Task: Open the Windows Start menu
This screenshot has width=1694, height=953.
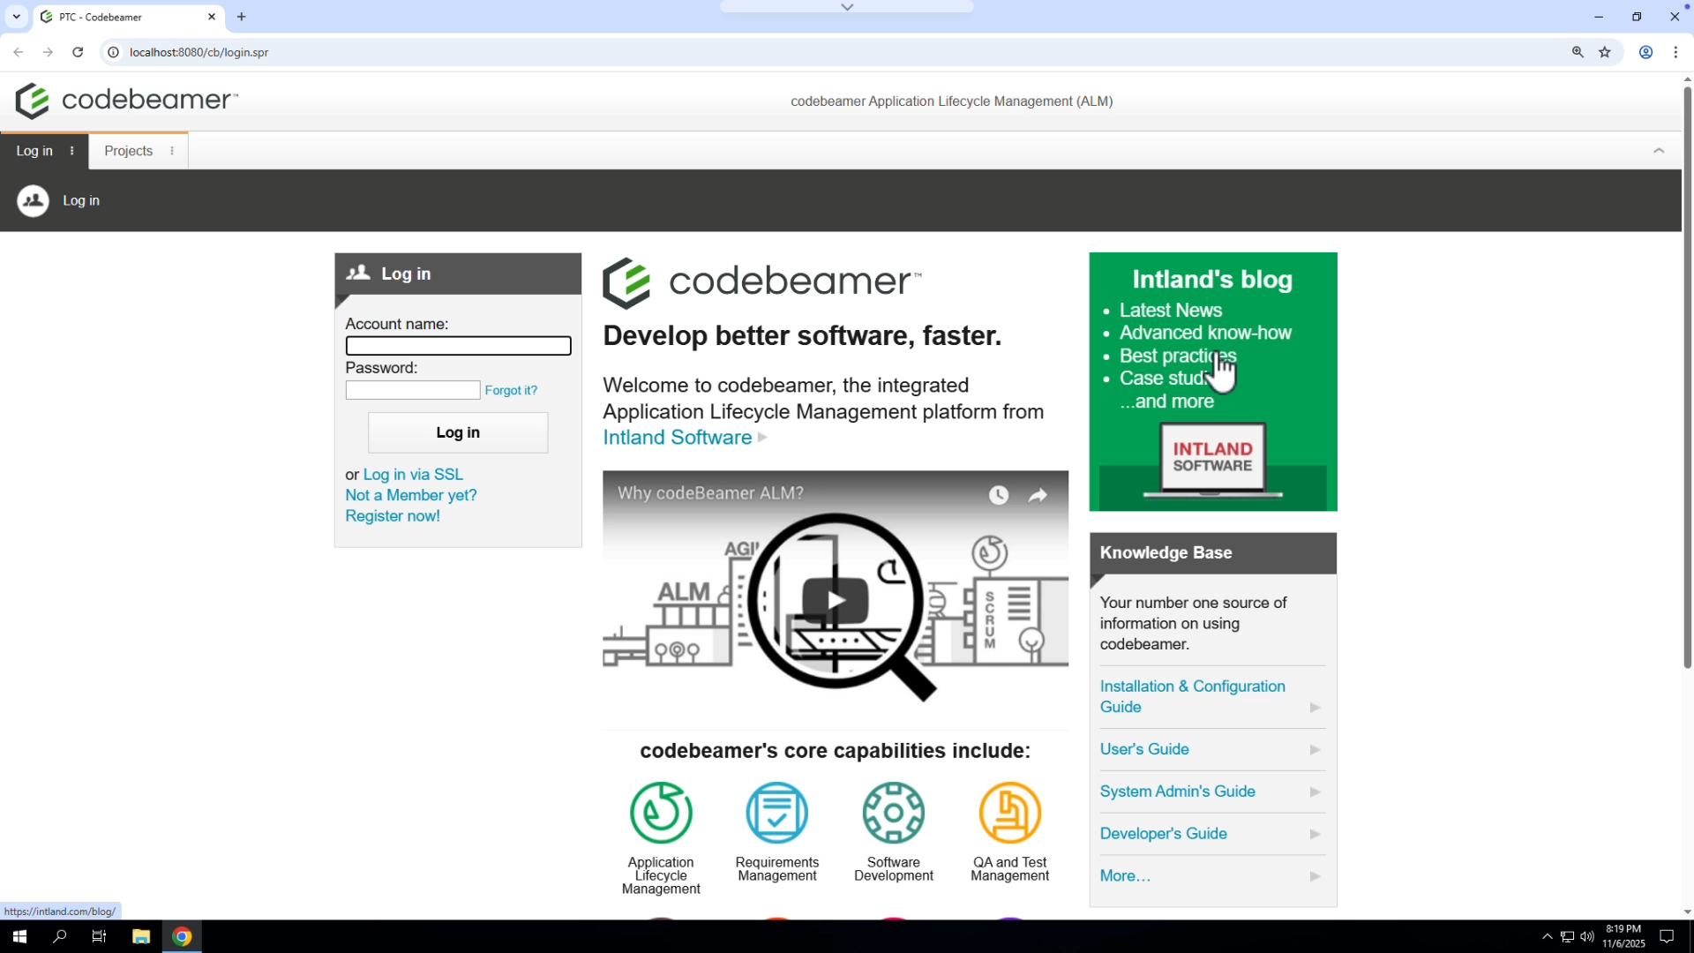Action: (x=19, y=936)
